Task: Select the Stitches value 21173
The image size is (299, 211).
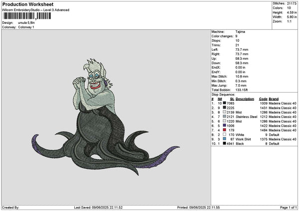Action: tap(292, 3)
